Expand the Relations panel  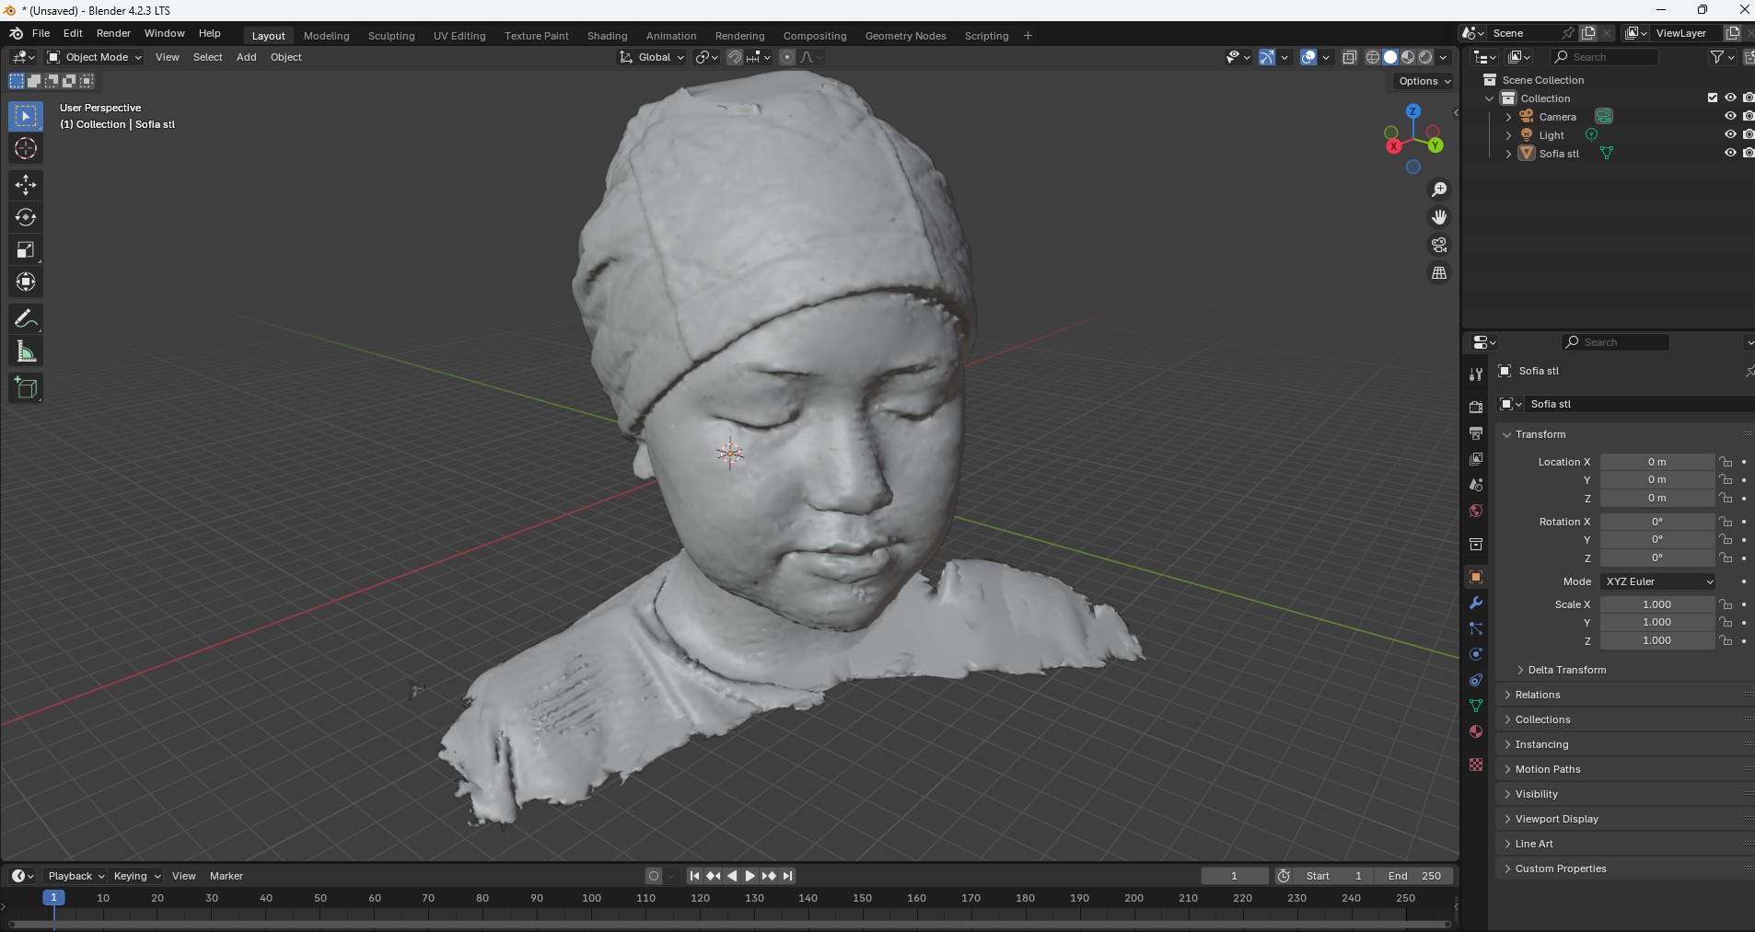(x=1537, y=695)
